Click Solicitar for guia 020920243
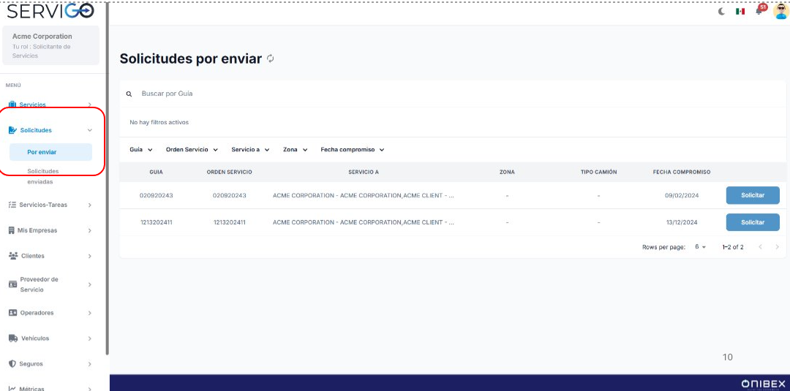This screenshot has height=391, width=790. coord(753,195)
